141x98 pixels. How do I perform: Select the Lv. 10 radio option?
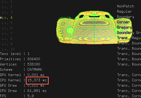tap(8, 49)
